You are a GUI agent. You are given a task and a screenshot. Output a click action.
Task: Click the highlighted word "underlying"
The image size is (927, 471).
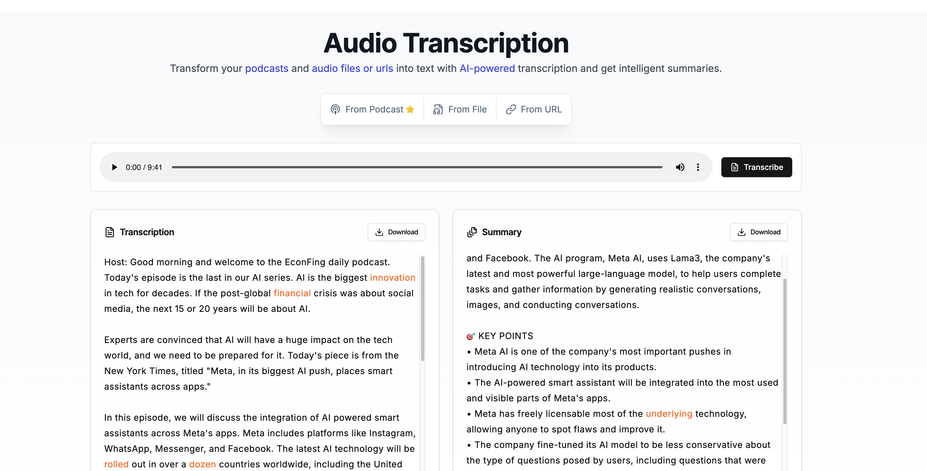pyautogui.click(x=669, y=414)
